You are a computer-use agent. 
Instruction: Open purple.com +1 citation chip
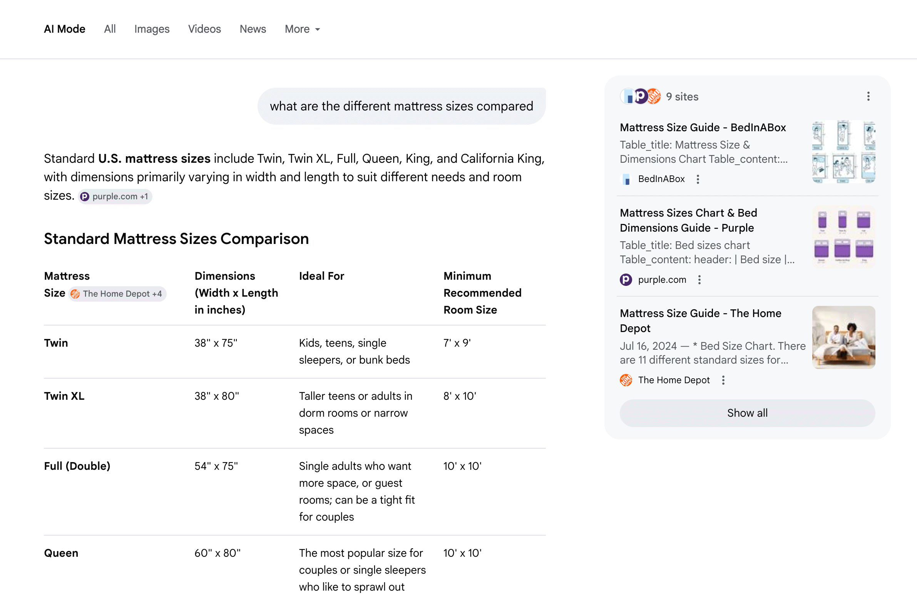tap(115, 197)
